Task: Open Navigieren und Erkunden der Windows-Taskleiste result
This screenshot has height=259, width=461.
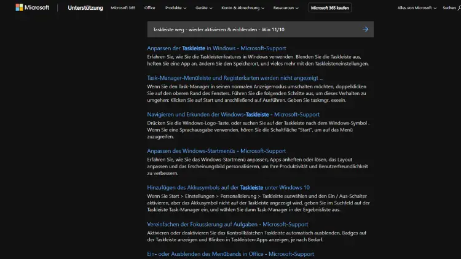Action: point(233,115)
